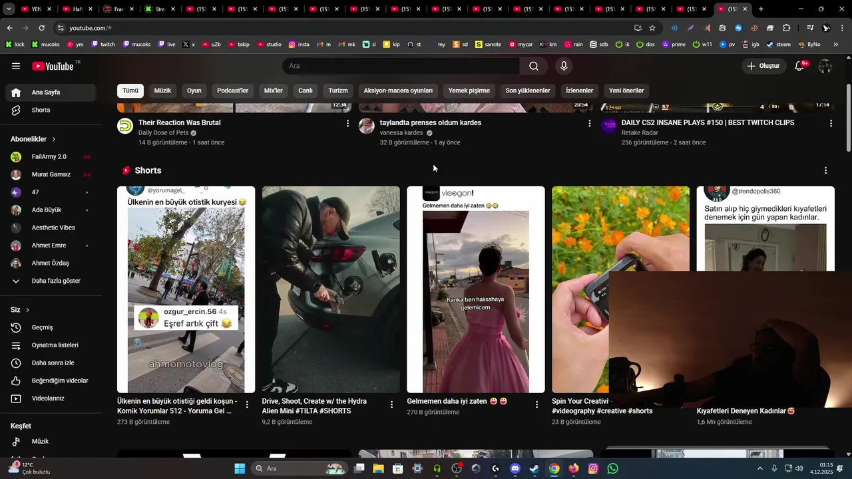Screen dimensions: 852x479
Task: Open the YouTube hamburger guide menu
Action: 16,66
